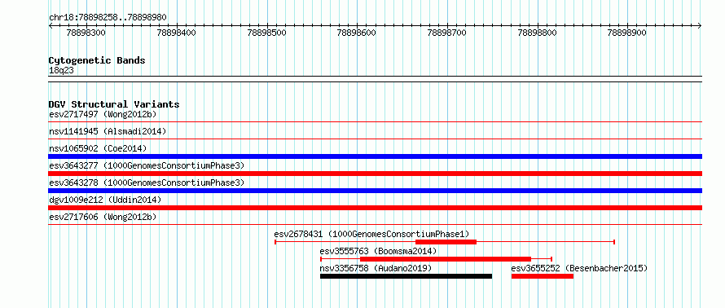Click the red bar of esv3655252
Image resolution: width=725 pixels, height=308 pixels.
point(543,276)
